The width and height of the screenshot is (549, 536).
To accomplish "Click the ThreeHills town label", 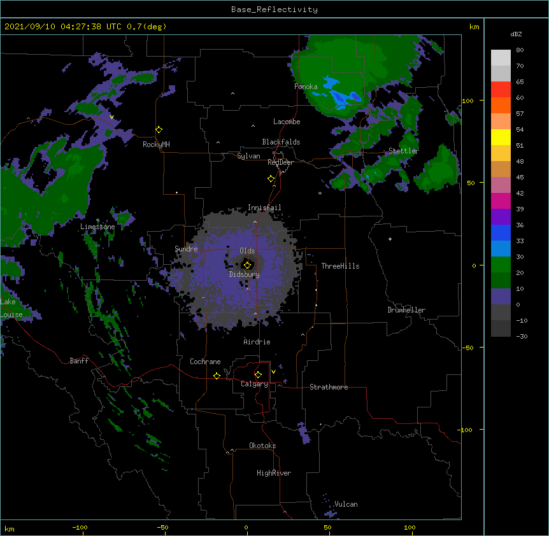I will point(340,266).
